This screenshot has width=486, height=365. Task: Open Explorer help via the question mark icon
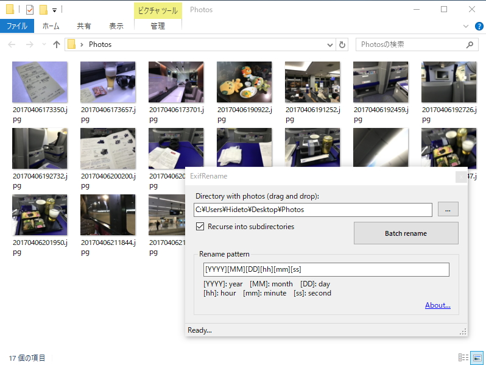click(479, 26)
